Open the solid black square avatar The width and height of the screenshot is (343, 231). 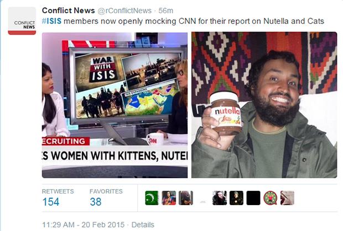[x=253, y=198]
